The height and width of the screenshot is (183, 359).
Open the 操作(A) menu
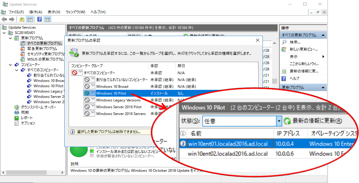tap(36, 12)
